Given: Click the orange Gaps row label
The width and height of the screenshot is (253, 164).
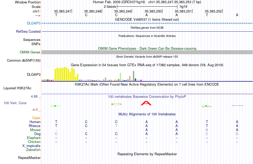Looking at the screenshot, I should click(x=36, y=118).
